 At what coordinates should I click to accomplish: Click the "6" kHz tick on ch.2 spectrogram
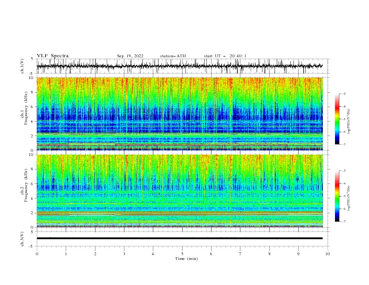click(32, 184)
